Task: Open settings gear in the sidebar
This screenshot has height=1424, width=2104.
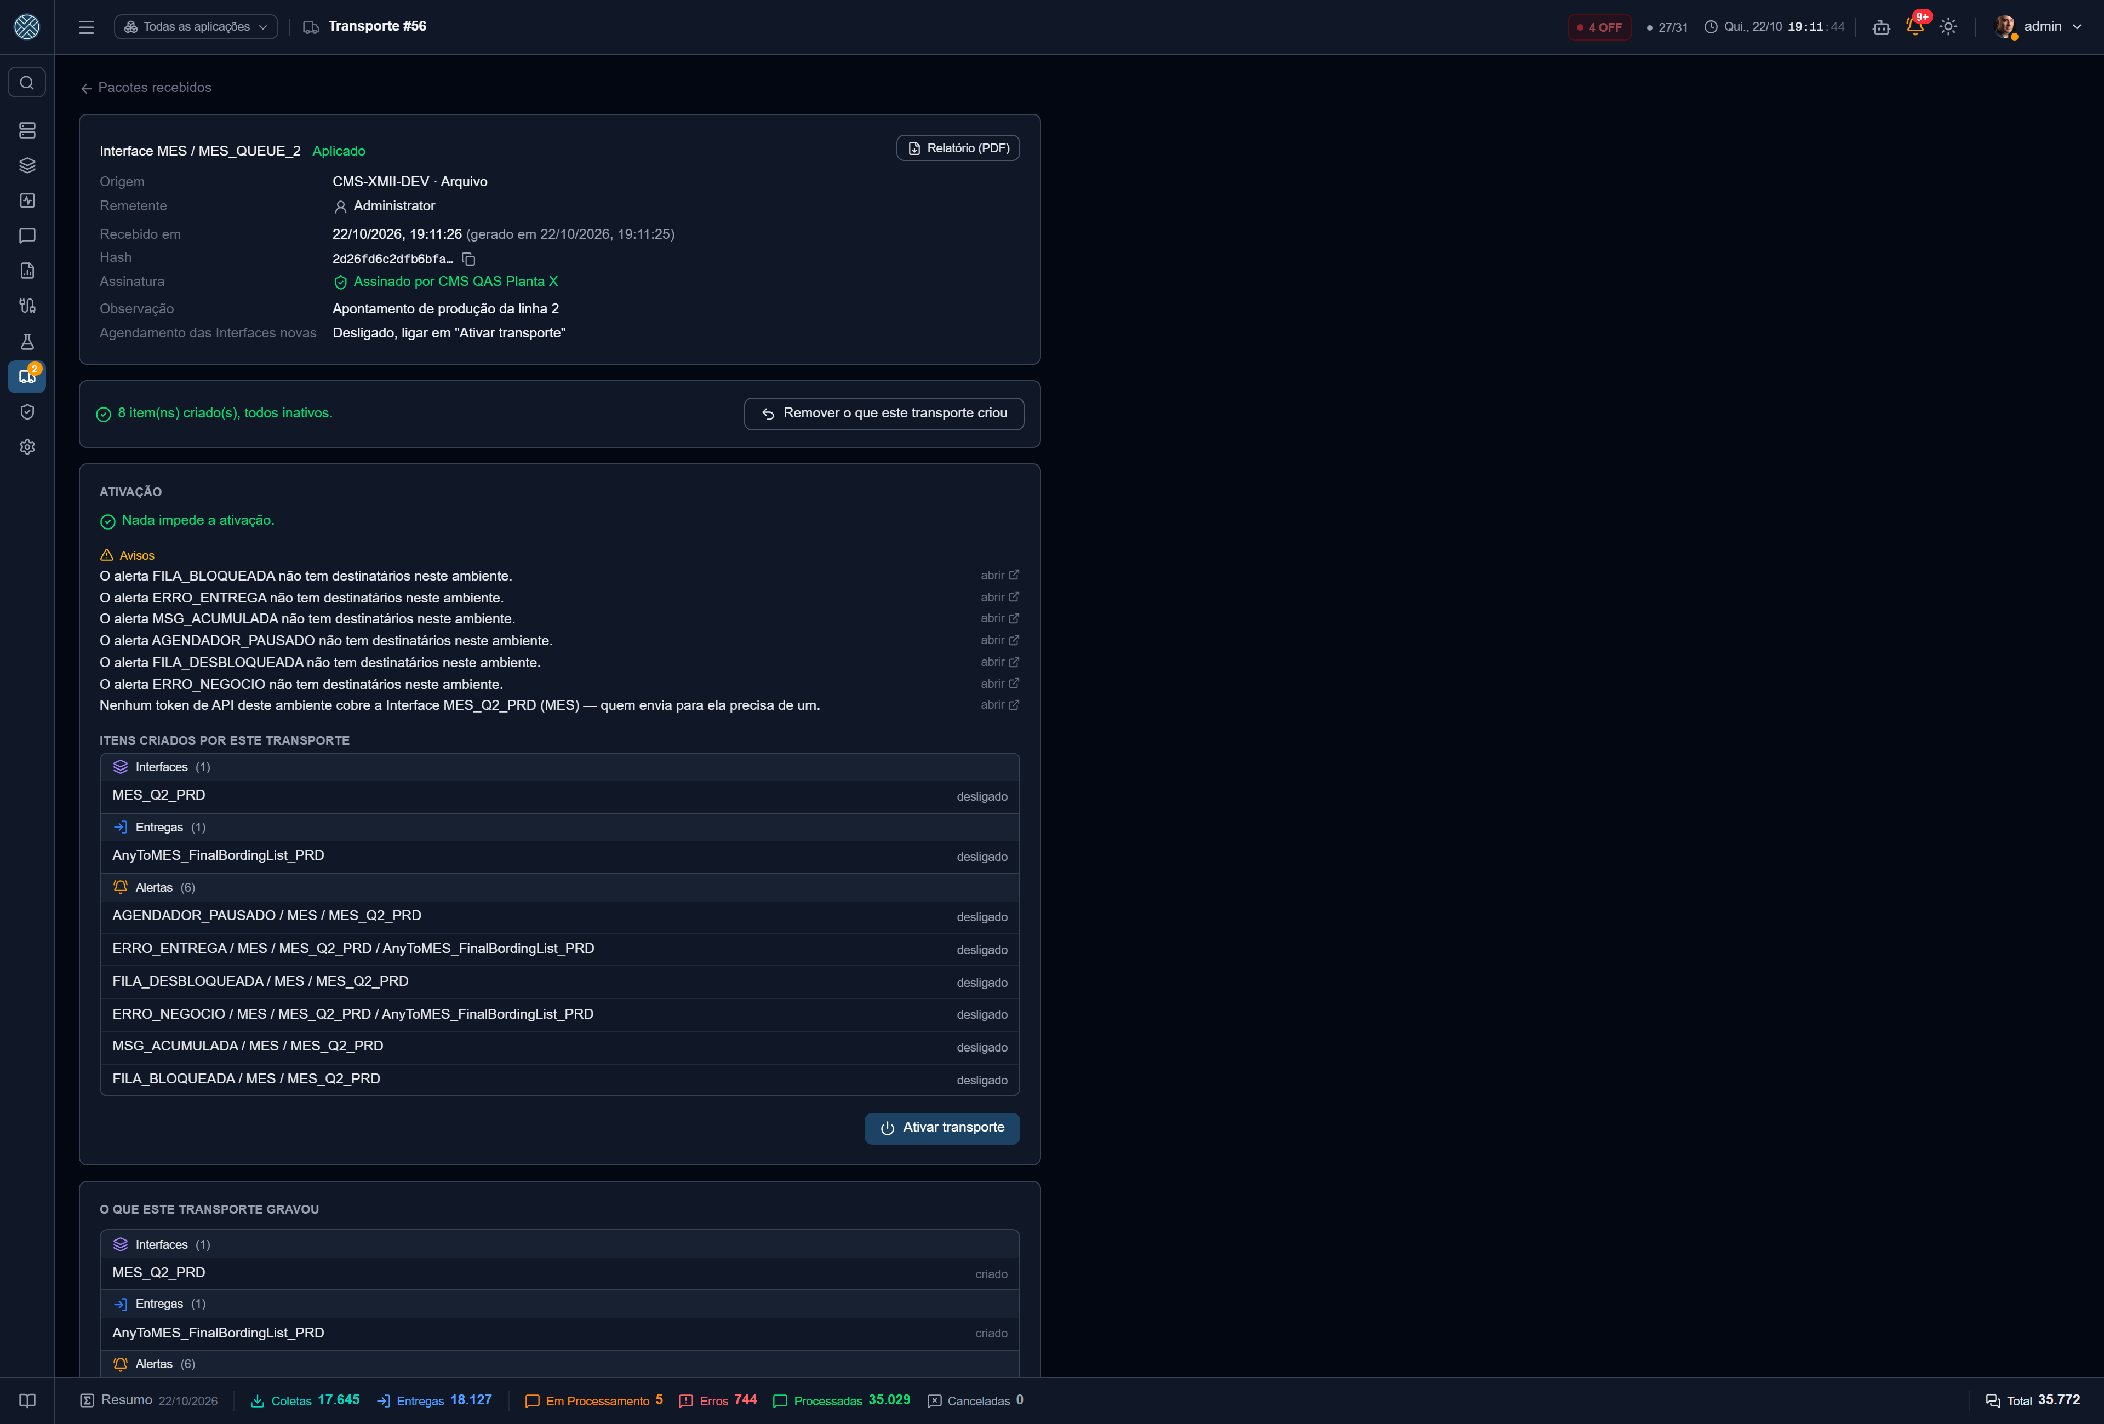Action: coord(27,447)
